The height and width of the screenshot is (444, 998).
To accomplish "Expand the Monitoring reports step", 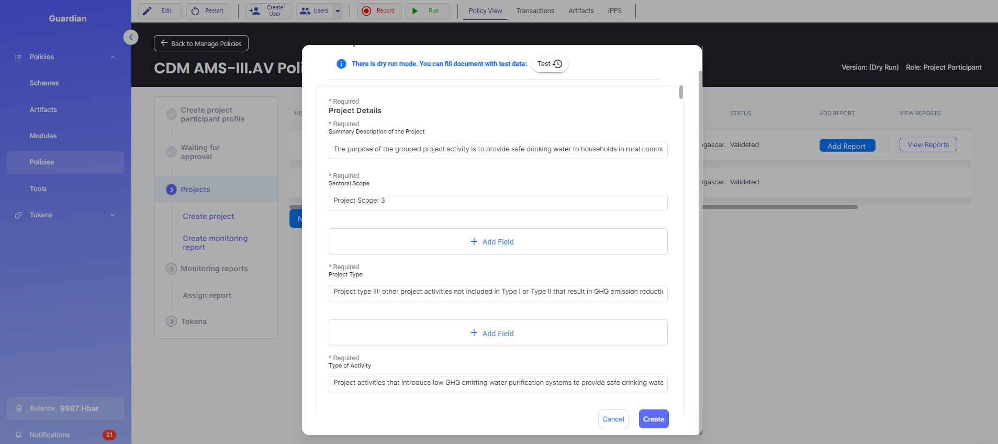I will tap(171, 269).
